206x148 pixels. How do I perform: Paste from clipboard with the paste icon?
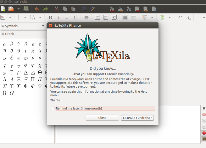73,9
